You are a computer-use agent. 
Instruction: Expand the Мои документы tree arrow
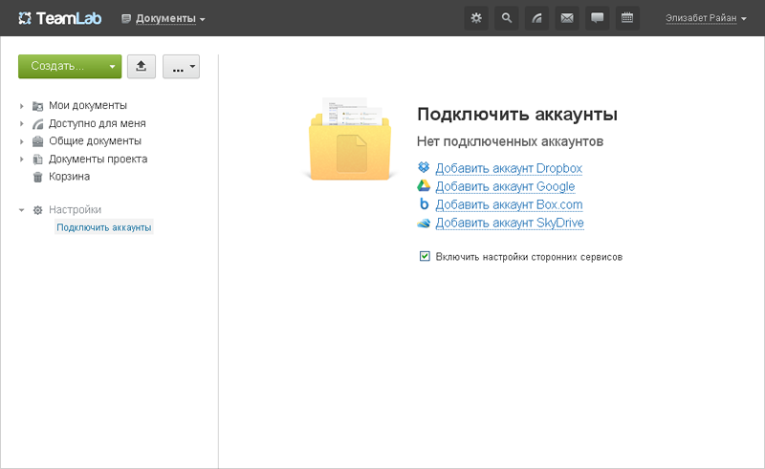21,106
